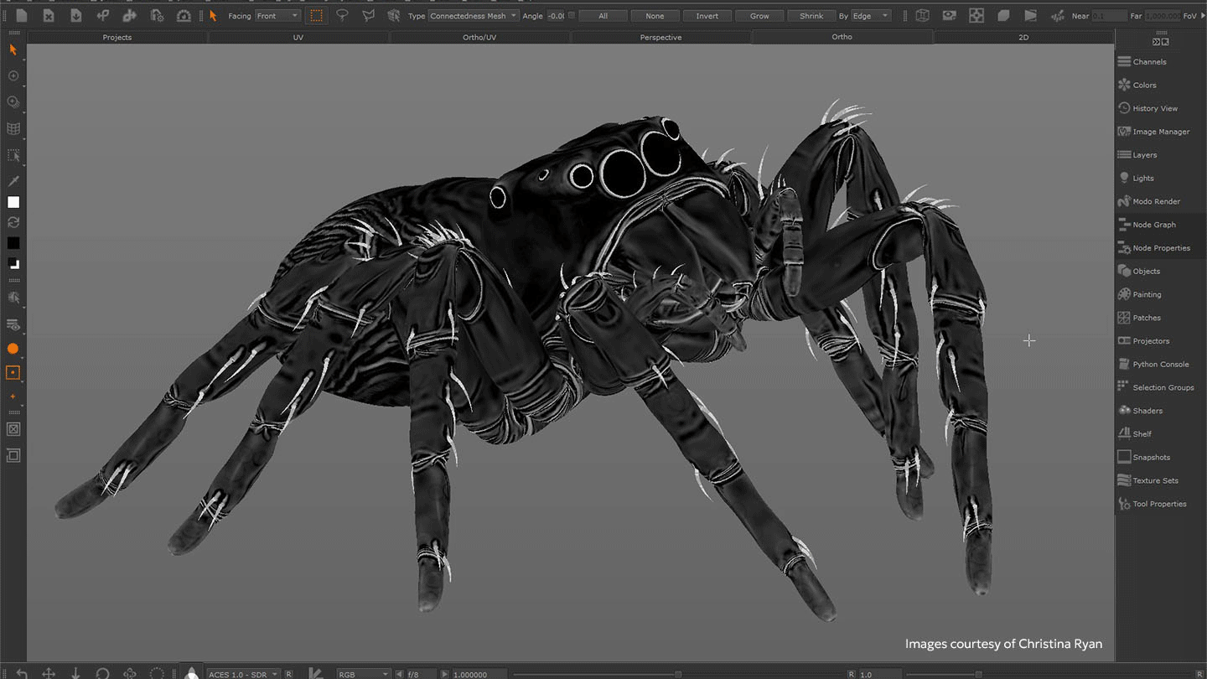The height and width of the screenshot is (679, 1207).
Task: Switch to the Perspective tab
Action: (x=660, y=37)
